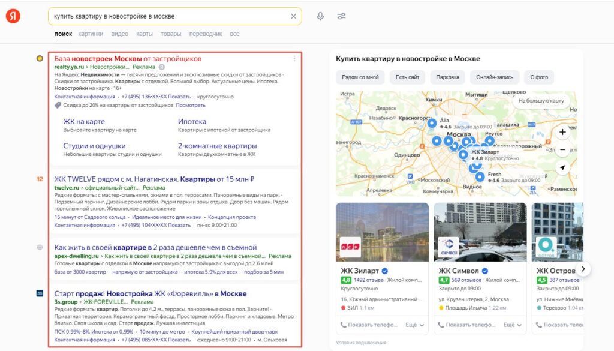The image size is (614, 351).
Task: Select the поиск tab
Action: click(x=63, y=34)
